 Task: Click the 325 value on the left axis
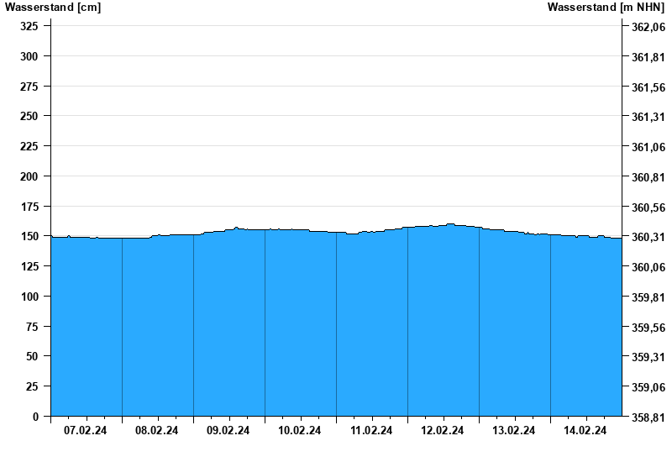(29, 26)
